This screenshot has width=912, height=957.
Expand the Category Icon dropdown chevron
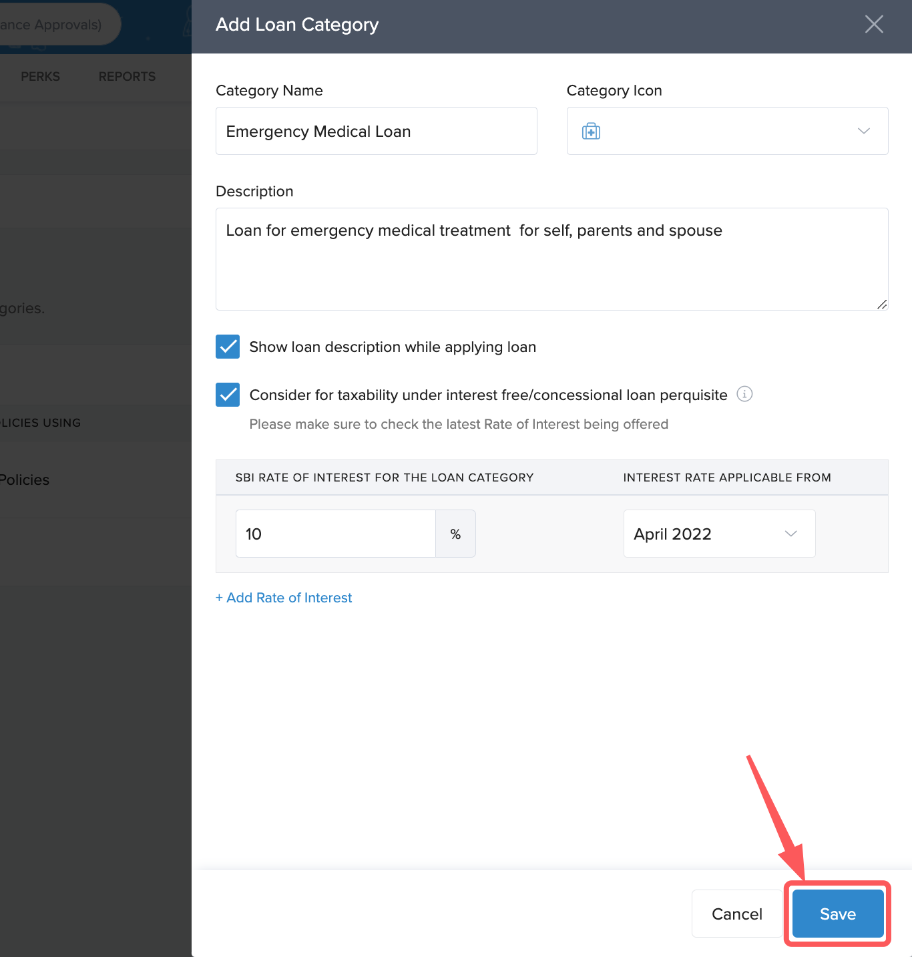coord(863,131)
